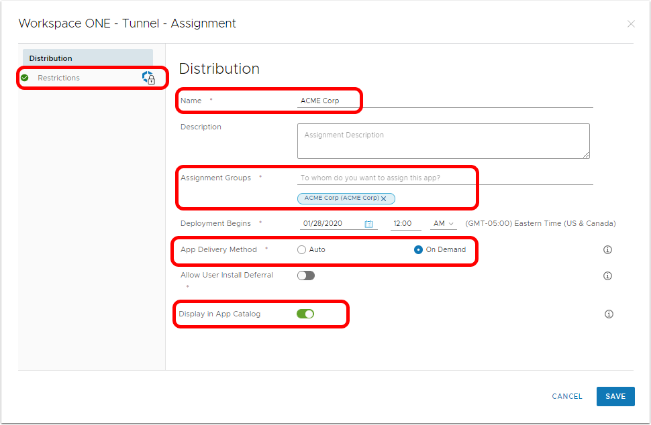Open the Distribution tab in sidebar

pos(87,58)
